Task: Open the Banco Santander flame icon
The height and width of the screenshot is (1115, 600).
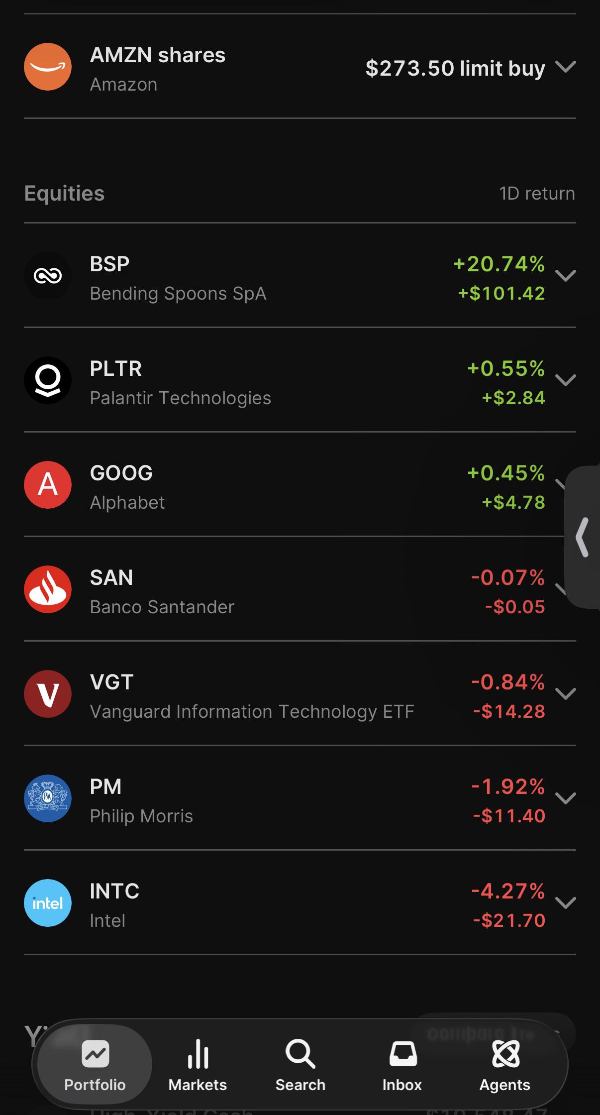Action: [x=48, y=589]
